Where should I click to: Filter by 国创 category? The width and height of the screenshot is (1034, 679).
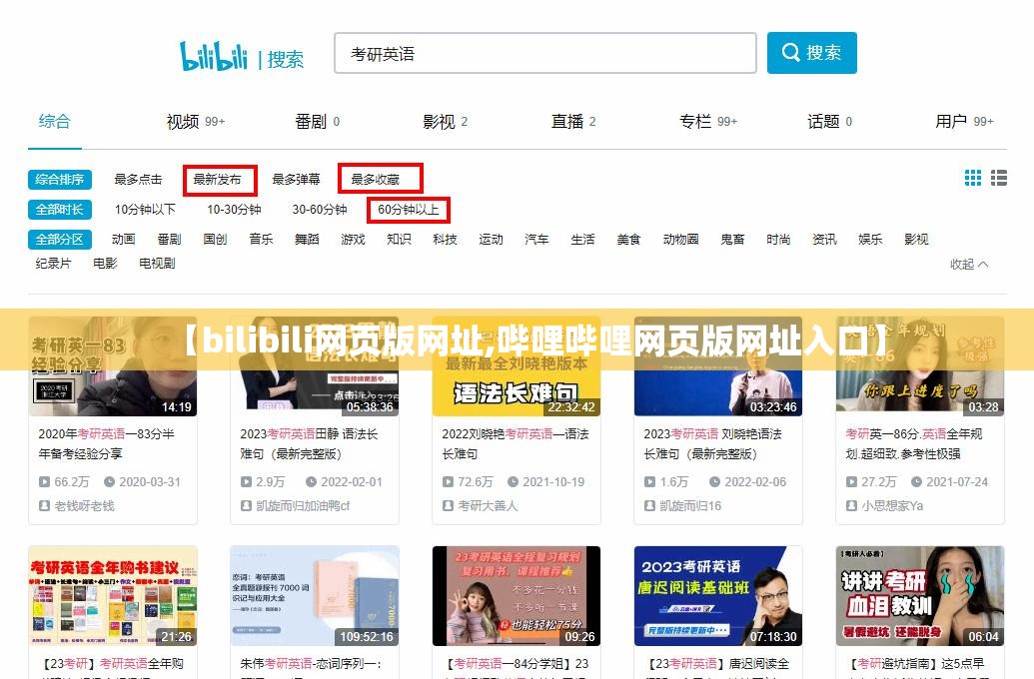[215, 240]
